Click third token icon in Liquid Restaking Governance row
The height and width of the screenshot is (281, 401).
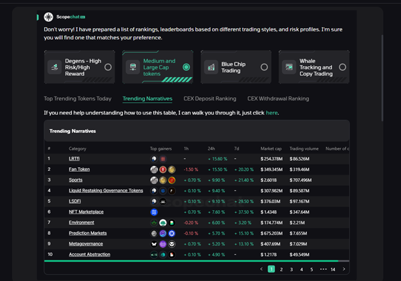click(x=172, y=191)
